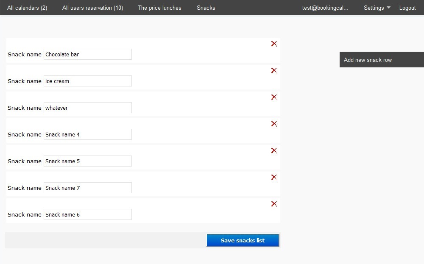This screenshot has height=264, width=424.
Task: Open the All calendars (2) page
Action: click(27, 8)
